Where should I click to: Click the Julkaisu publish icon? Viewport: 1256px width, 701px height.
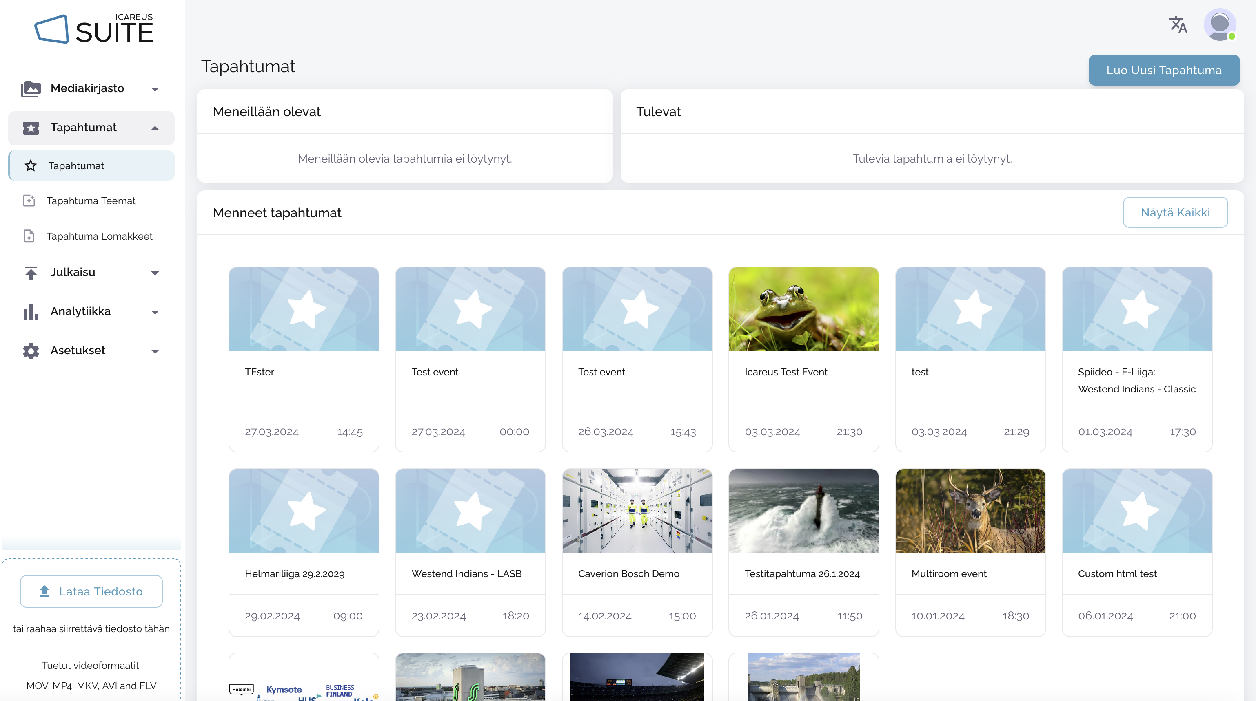click(31, 273)
